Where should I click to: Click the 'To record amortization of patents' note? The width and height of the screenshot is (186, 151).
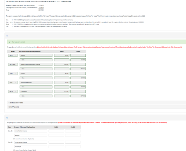click(x=24, y=139)
